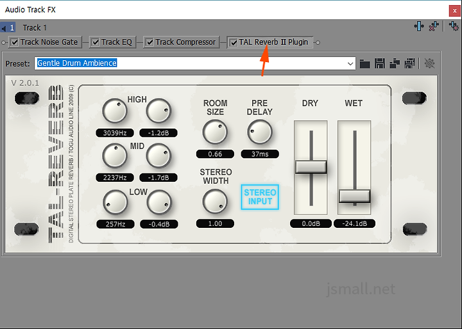Click the WET fader handle
The image size is (462, 329).
tap(354, 196)
